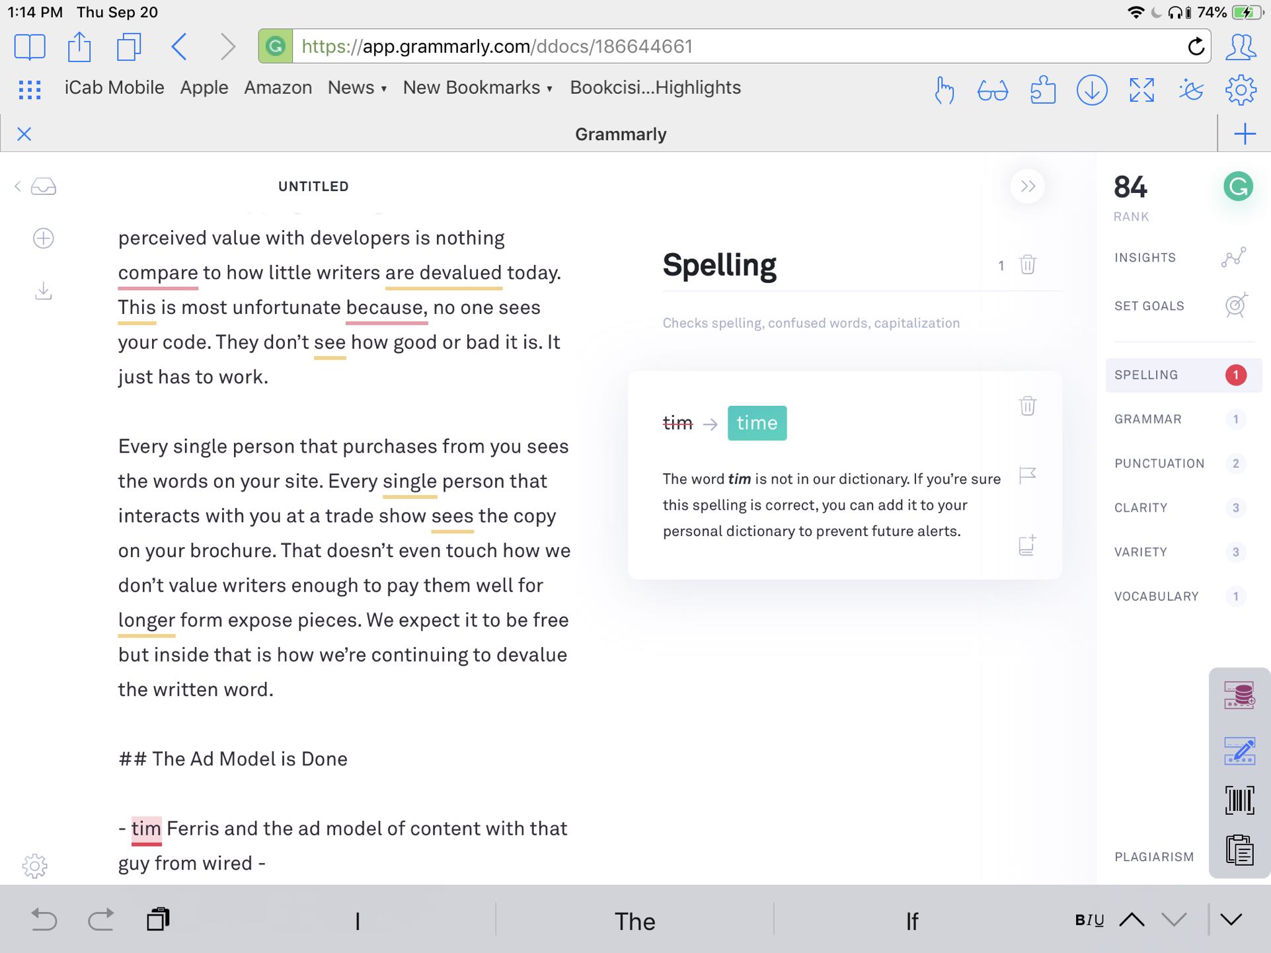The width and height of the screenshot is (1271, 953).
Task: Open the Insights graph icon
Action: pyautogui.click(x=1233, y=257)
